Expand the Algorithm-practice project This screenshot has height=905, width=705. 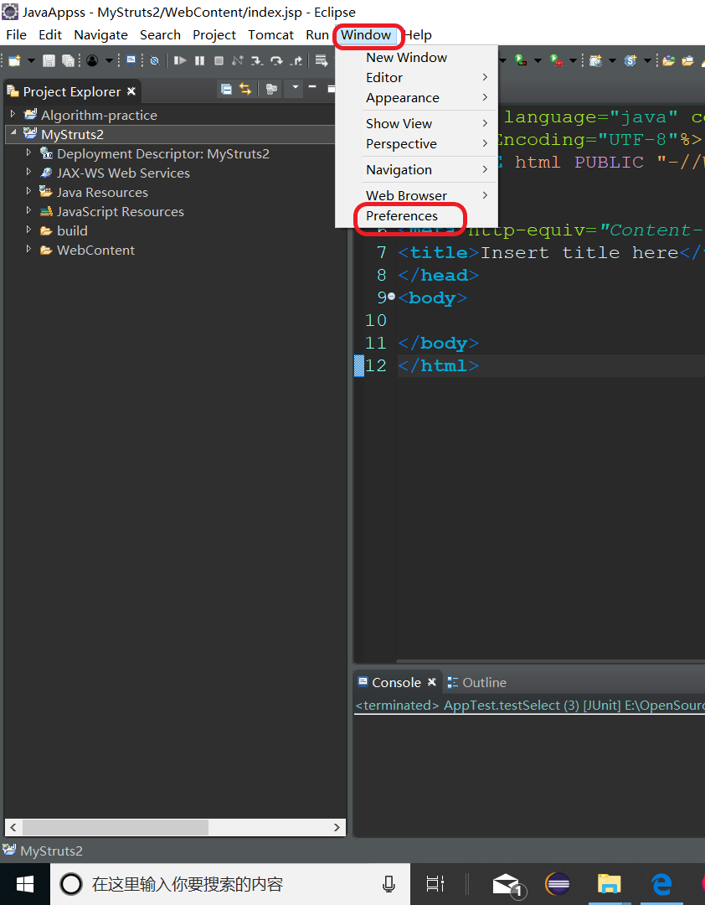[x=13, y=114]
